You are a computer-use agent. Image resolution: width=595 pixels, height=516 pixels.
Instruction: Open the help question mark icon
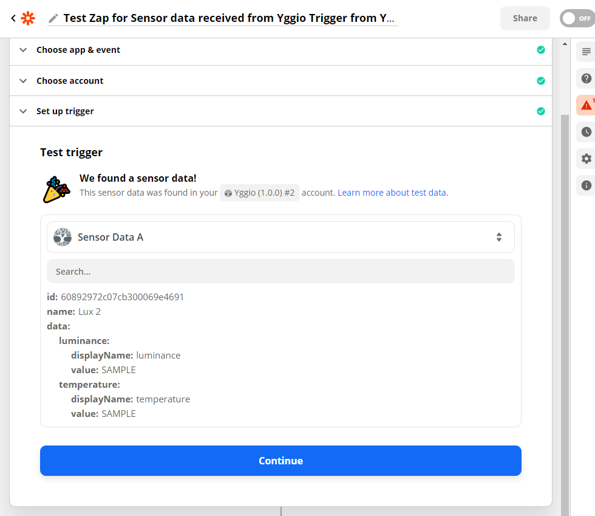point(586,78)
